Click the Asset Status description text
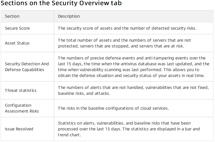This screenshot has height=142, width=215. (124, 43)
